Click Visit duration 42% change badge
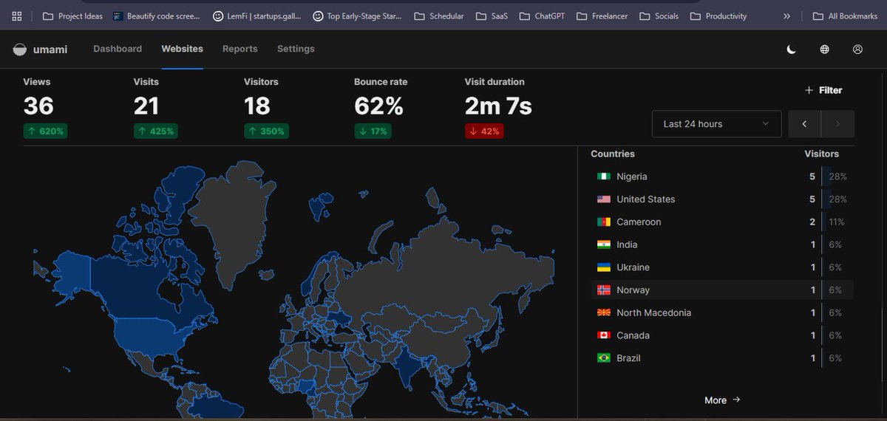This screenshot has width=887, height=421. 483,131
